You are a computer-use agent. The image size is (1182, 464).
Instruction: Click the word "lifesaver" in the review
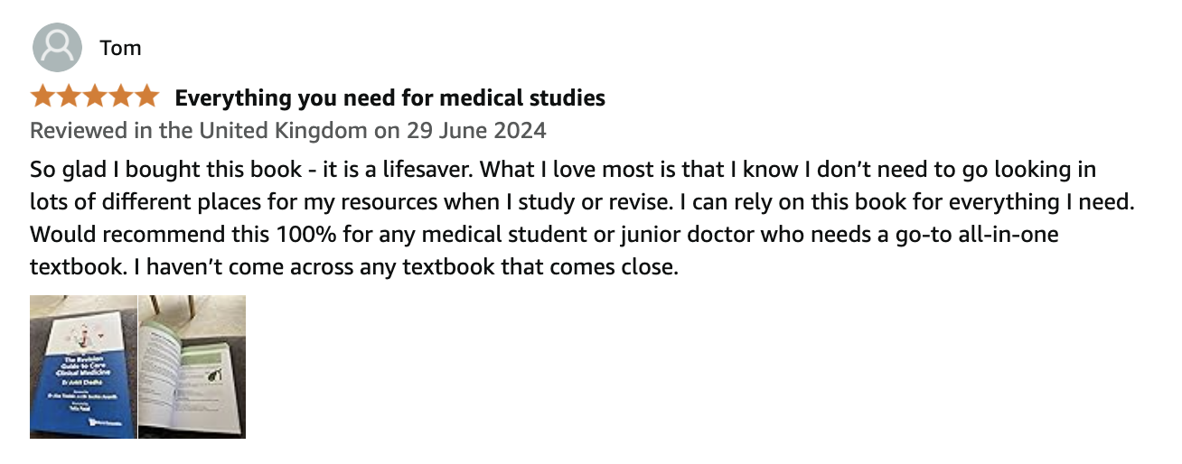361,170
